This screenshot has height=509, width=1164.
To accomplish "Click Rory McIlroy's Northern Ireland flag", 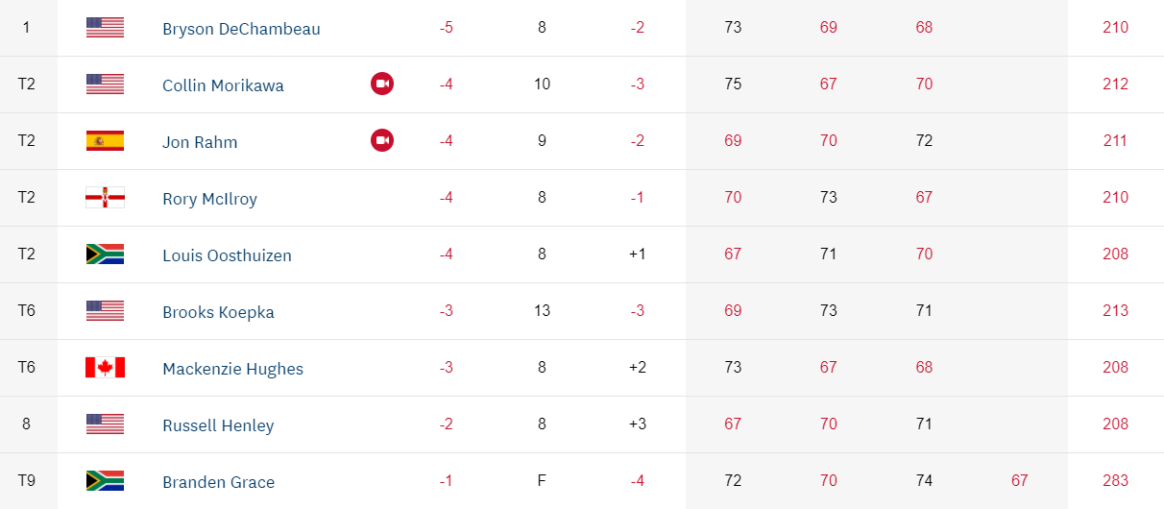I will tap(105, 198).
